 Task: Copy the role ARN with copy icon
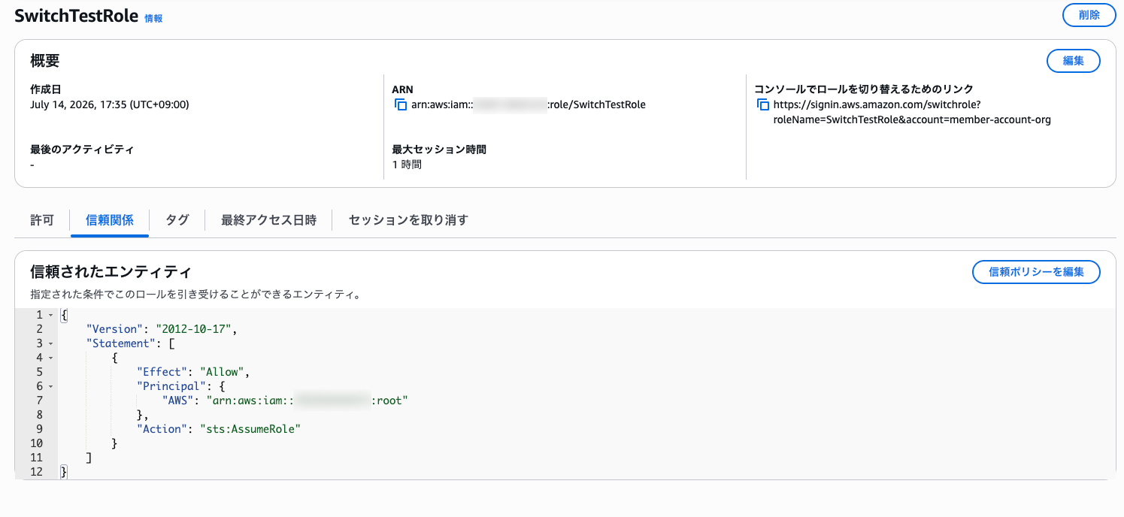pos(400,104)
